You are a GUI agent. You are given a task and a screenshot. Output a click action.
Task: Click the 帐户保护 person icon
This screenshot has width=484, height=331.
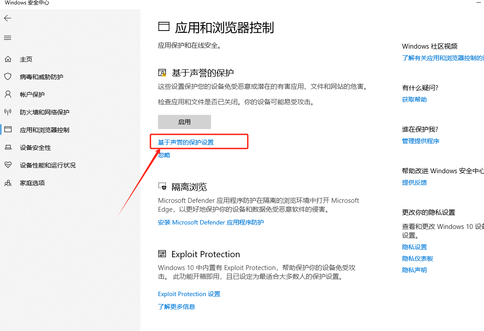(8, 95)
